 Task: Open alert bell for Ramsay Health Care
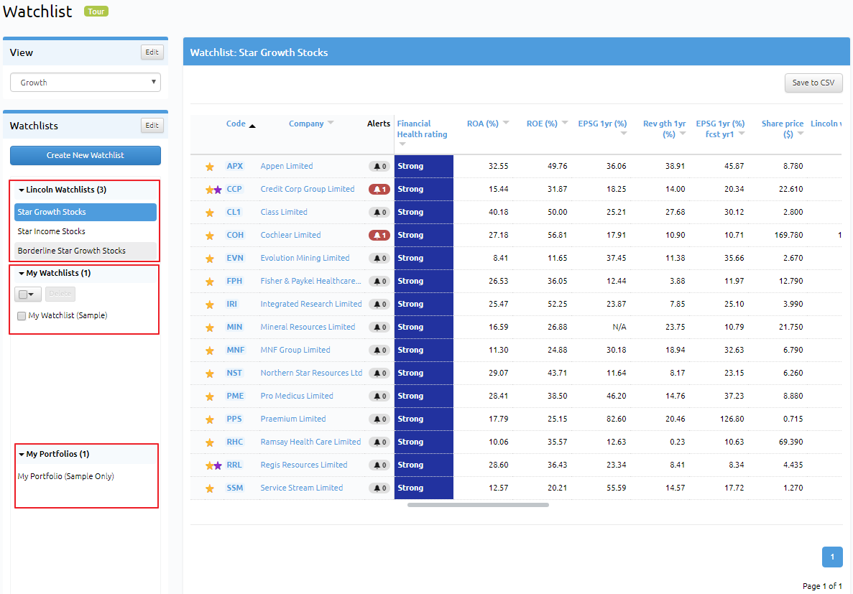pos(379,442)
